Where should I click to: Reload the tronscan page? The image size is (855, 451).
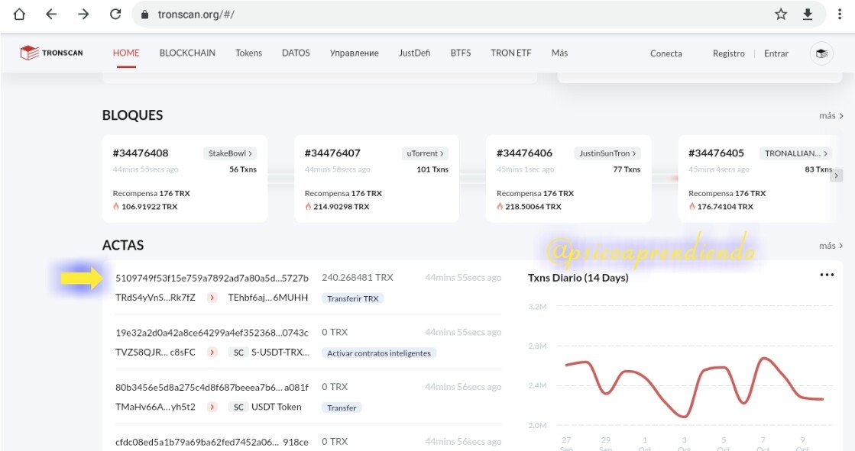click(x=115, y=14)
